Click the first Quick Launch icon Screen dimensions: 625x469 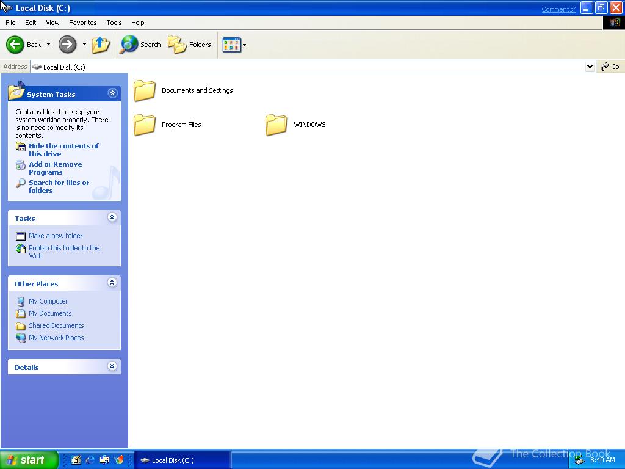(x=76, y=460)
